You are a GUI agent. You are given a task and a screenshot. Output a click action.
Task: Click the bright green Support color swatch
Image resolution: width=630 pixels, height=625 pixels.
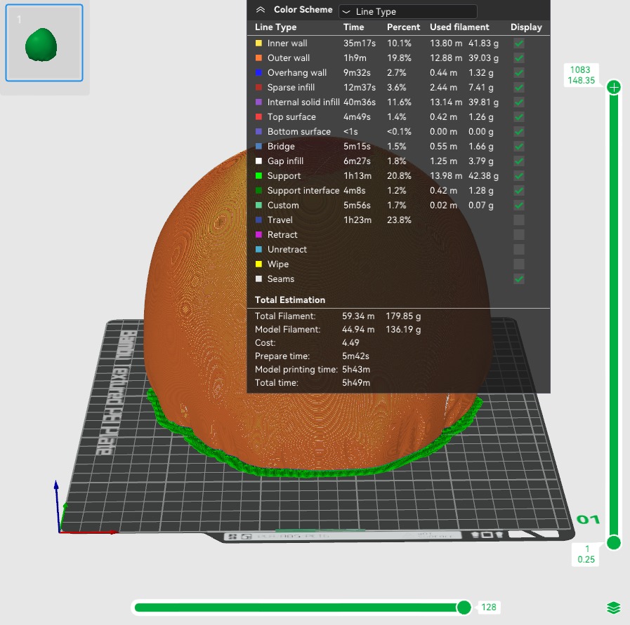[x=258, y=175]
